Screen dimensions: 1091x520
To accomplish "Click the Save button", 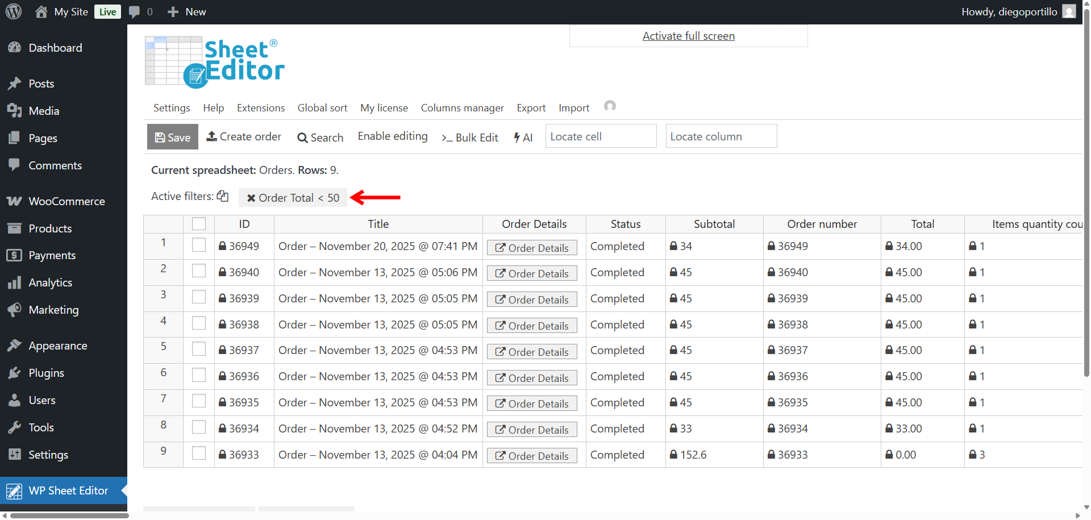I will pos(173,137).
